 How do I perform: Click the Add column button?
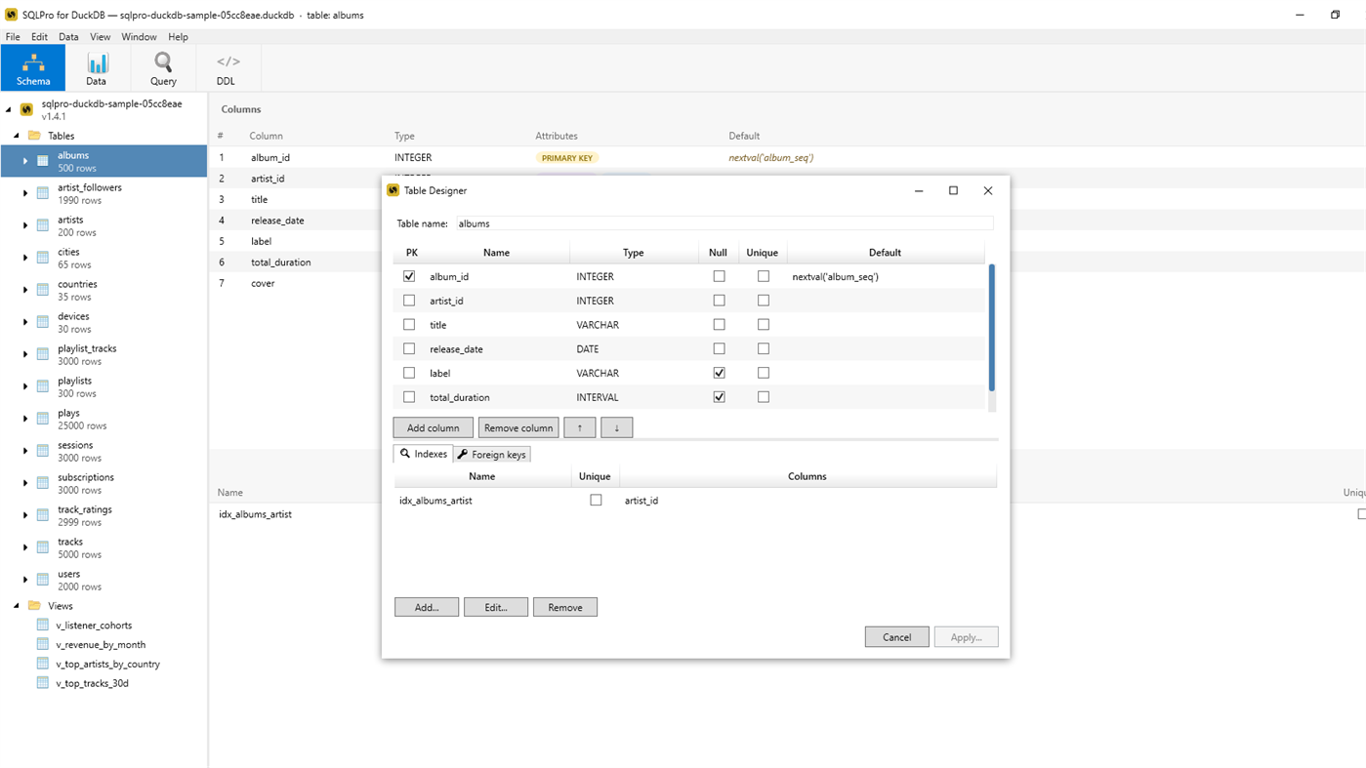tap(434, 427)
